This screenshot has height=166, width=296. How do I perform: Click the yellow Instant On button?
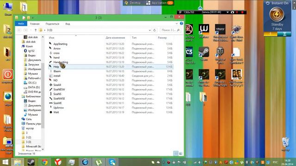pyautogui.click(x=270, y=34)
